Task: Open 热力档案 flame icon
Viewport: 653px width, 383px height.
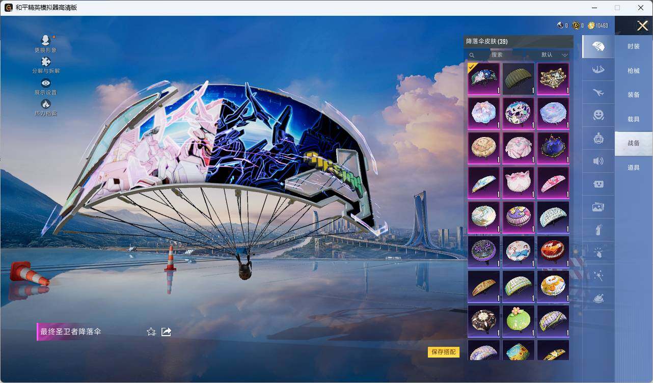Action: coord(46,104)
